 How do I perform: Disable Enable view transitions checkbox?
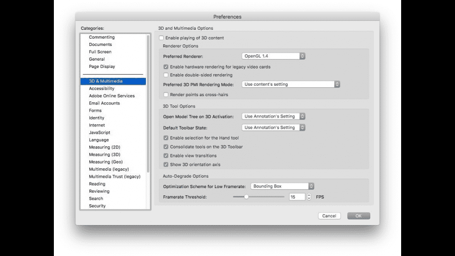pyautogui.click(x=166, y=156)
